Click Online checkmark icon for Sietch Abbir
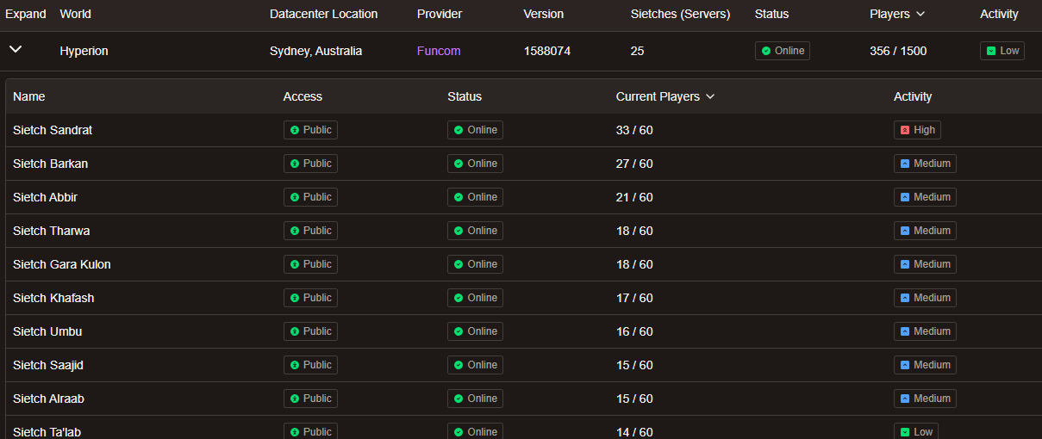1042x439 pixels. [x=459, y=197]
